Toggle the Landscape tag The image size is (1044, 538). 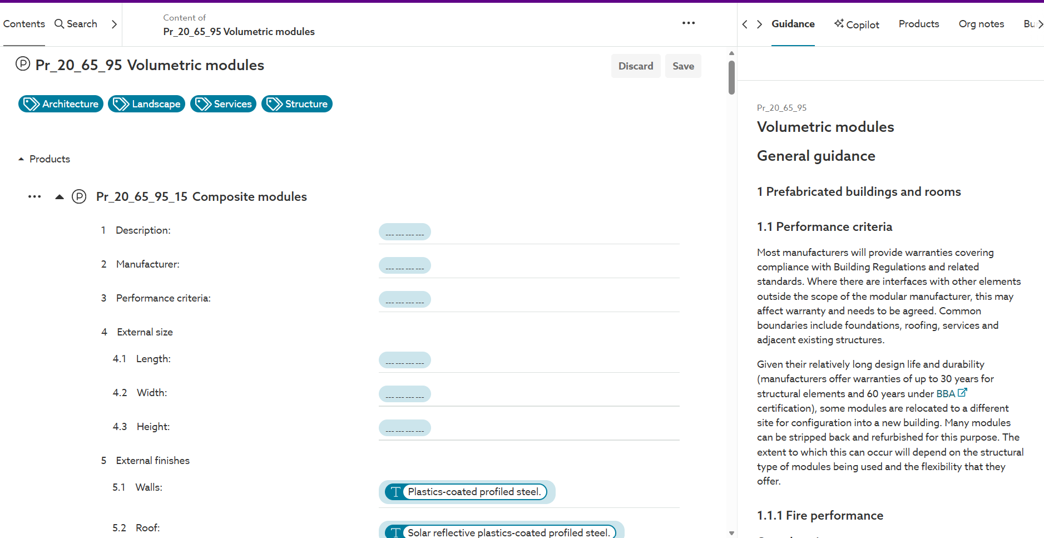pyautogui.click(x=146, y=104)
